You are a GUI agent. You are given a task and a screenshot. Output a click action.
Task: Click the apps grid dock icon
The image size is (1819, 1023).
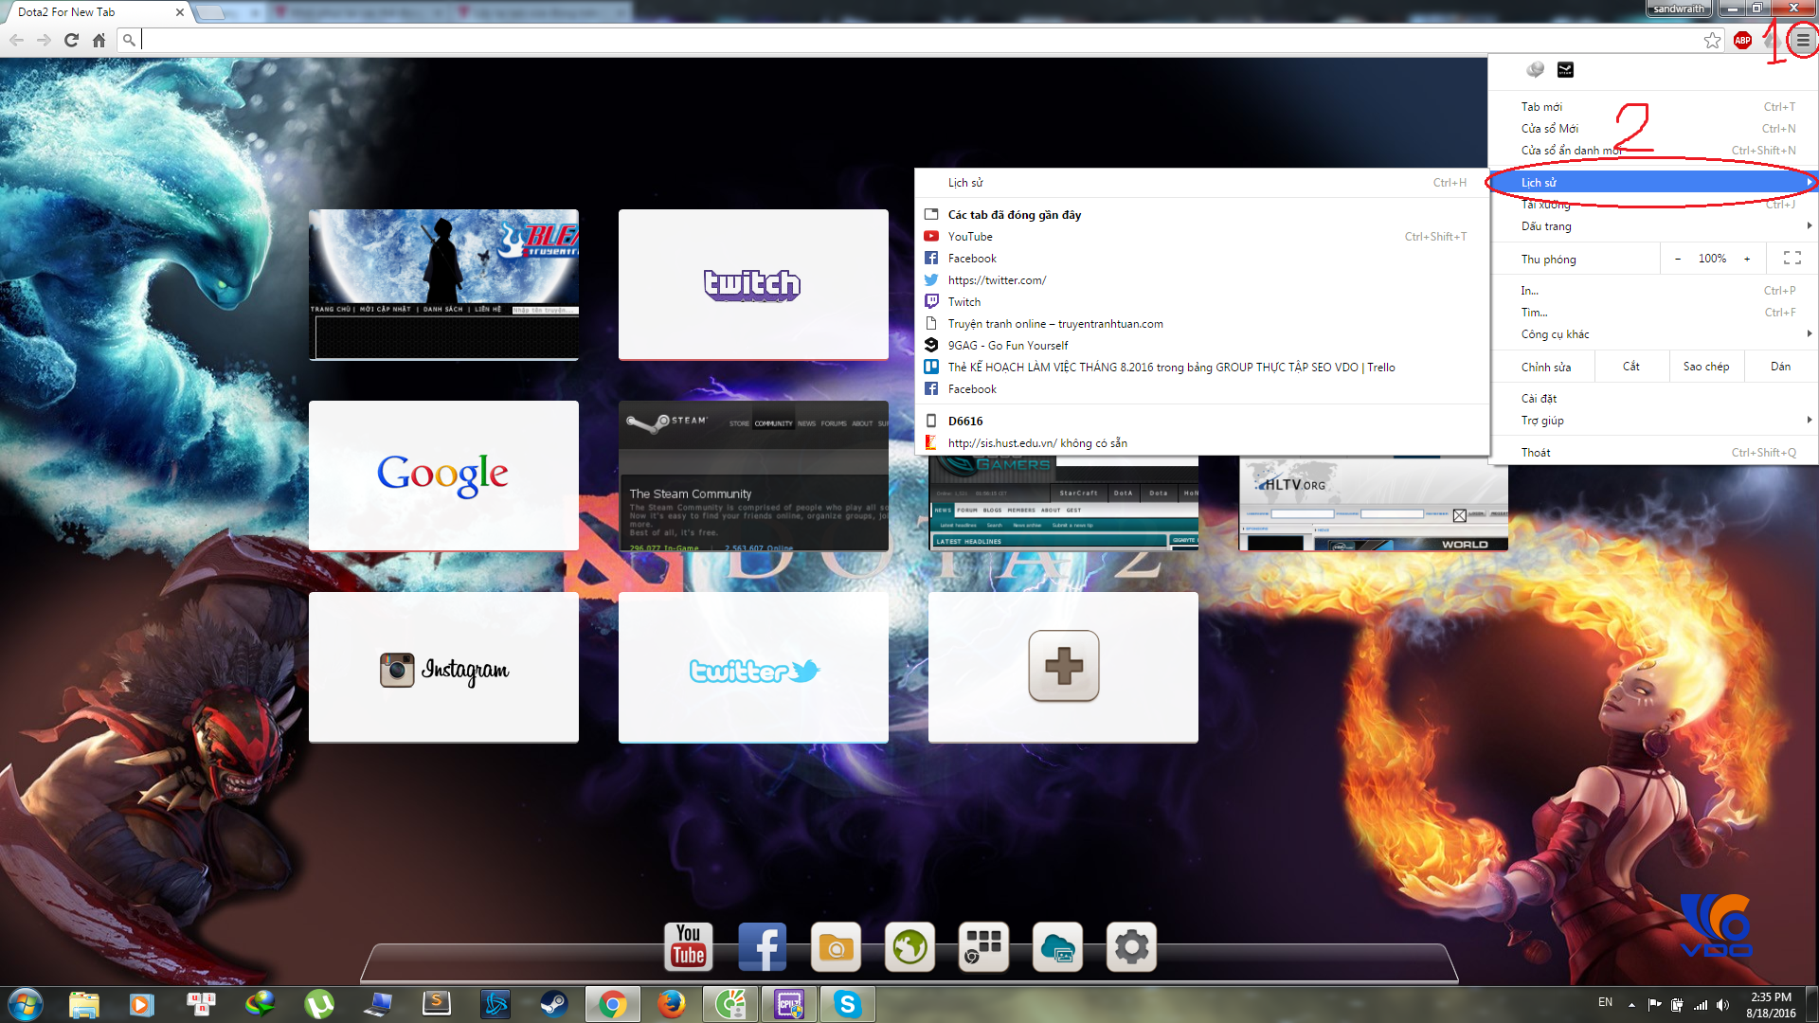(983, 946)
